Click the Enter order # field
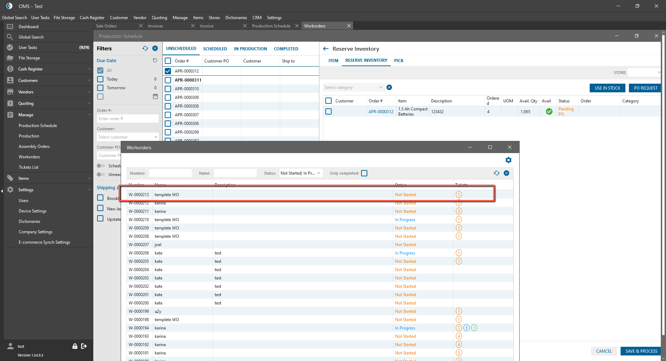666x361 pixels. [x=127, y=119]
